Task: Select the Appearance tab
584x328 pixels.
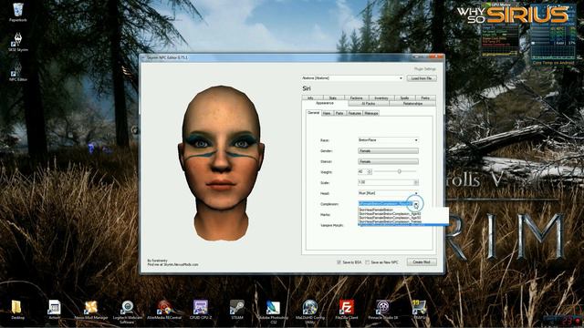Action: coord(325,103)
